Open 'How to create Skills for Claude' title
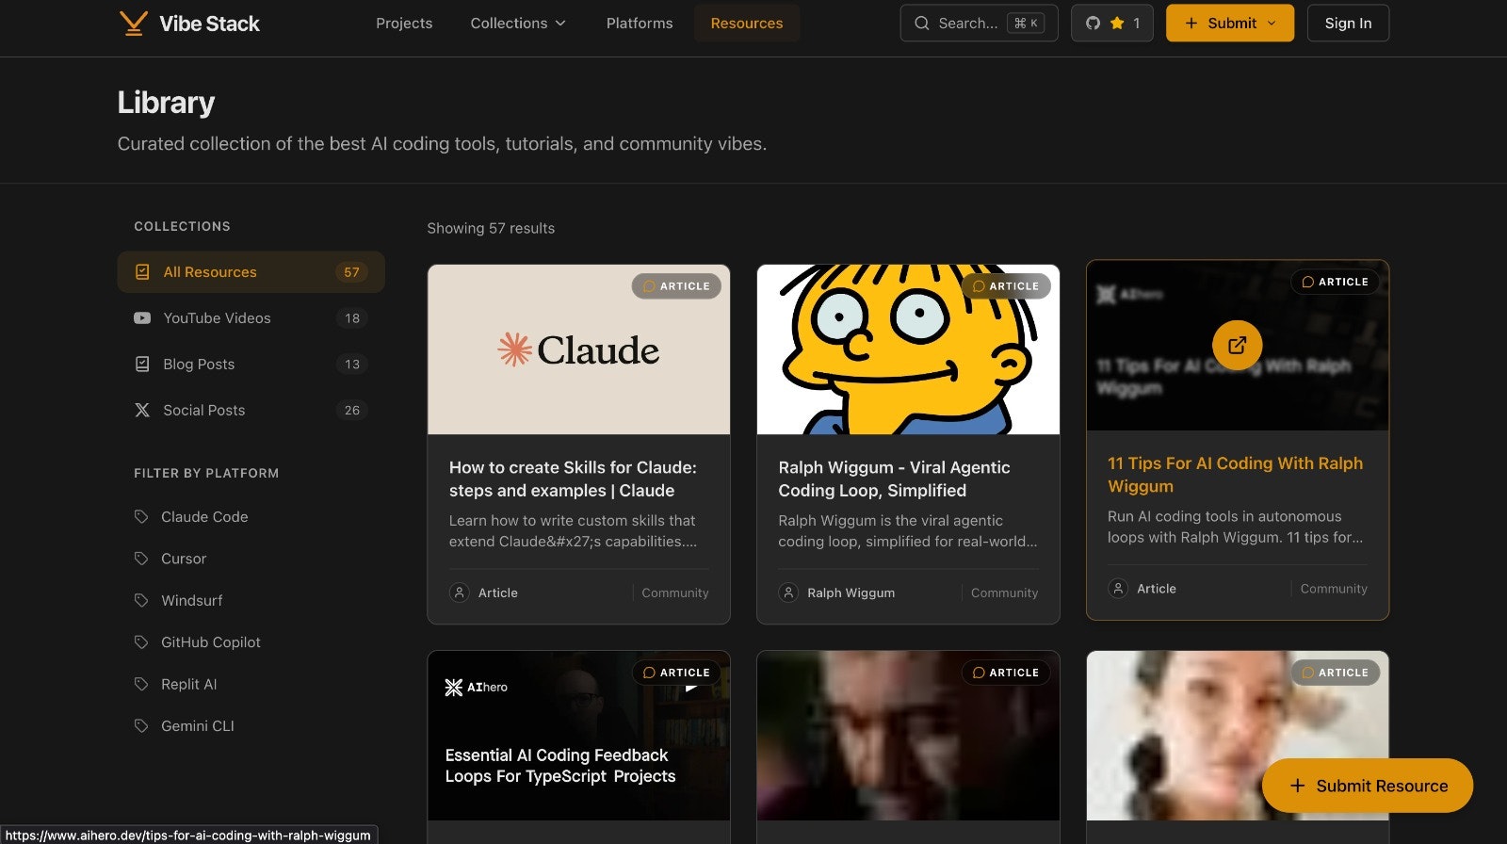Viewport: 1507px width, 844px height. 573,479
